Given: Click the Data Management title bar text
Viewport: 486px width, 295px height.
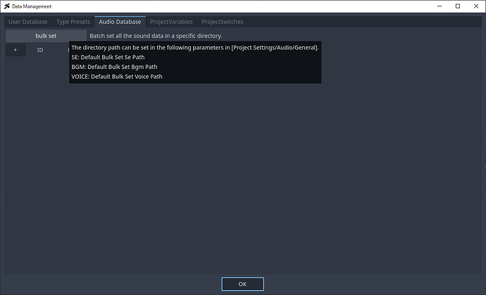Looking at the screenshot, I should (32, 6).
